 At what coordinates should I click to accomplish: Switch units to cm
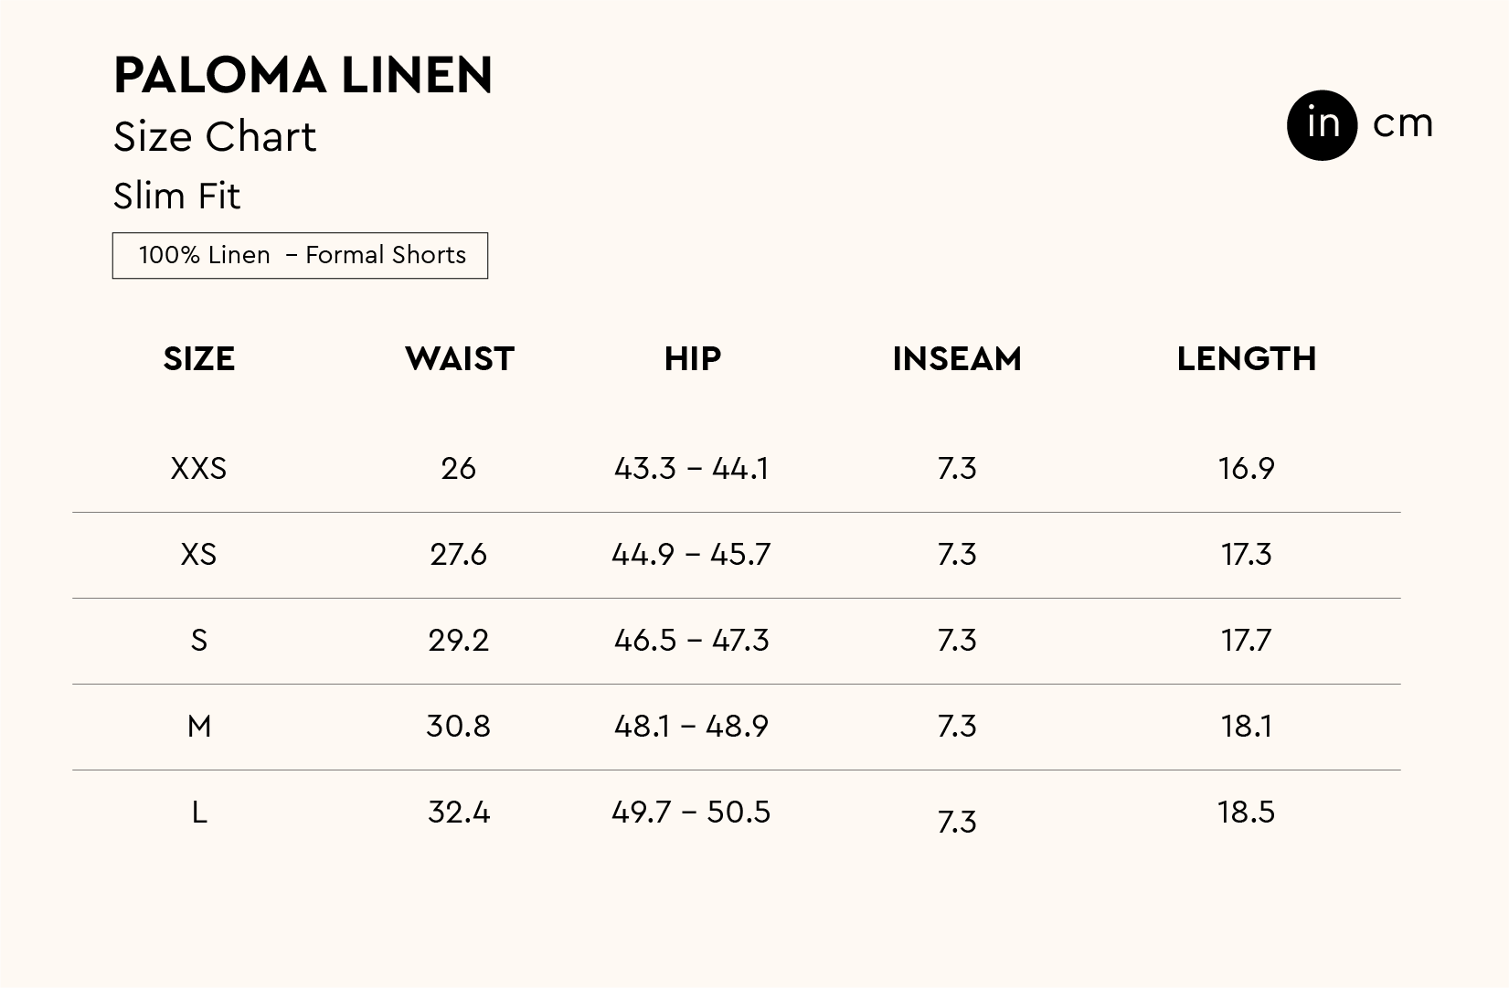pyautogui.click(x=1403, y=124)
